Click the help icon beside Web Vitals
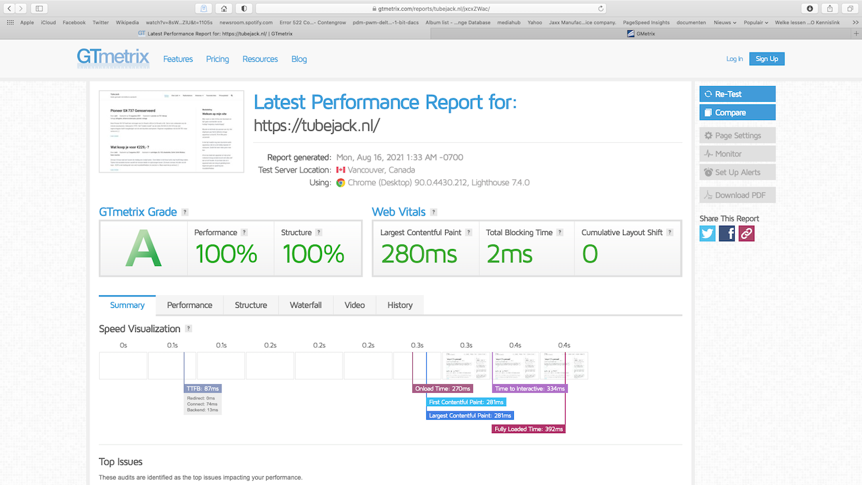The image size is (862, 485). [x=434, y=212]
